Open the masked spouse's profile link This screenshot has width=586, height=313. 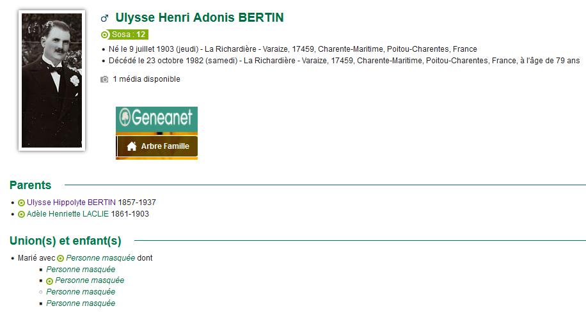100,258
